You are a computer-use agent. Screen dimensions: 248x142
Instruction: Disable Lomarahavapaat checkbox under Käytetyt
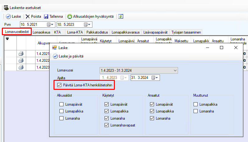click(107, 125)
